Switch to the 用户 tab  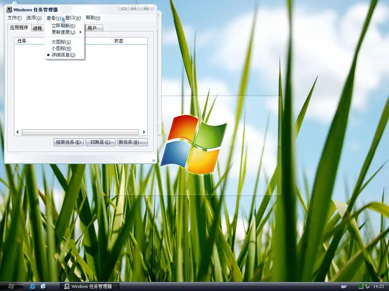[94, 28]
